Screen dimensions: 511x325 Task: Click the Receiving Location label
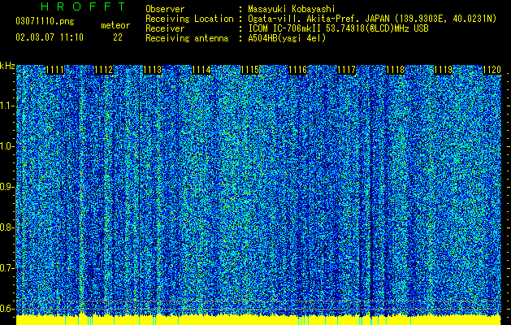click(x=189, y=19)
